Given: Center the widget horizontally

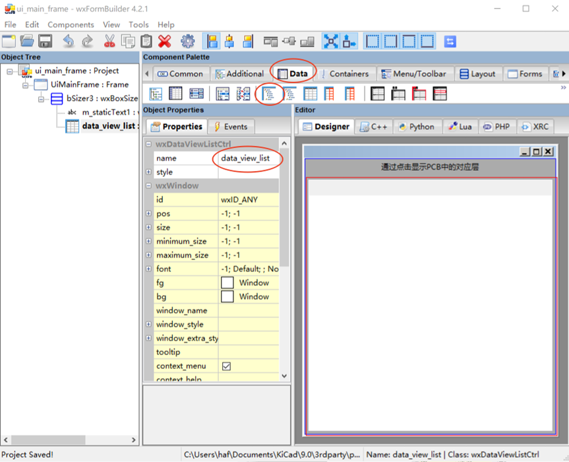Looking at the screenshot, I should (x=229, y=42).
